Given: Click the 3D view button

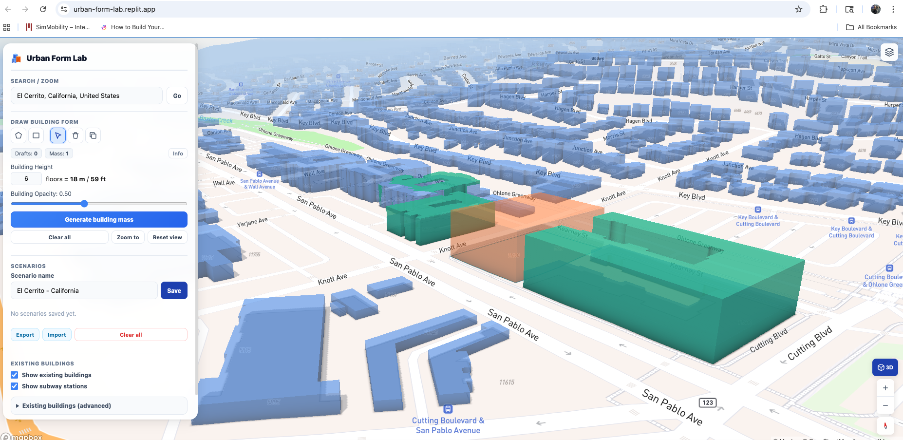Looking at the screenshot, I should coord(885,367).
